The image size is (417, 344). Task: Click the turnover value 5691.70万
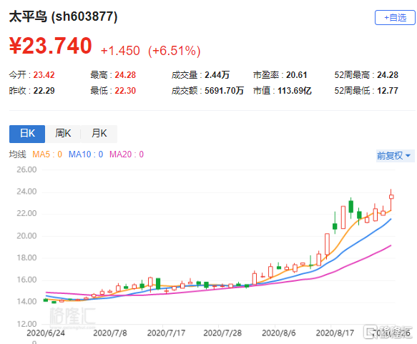pos(224,91)
